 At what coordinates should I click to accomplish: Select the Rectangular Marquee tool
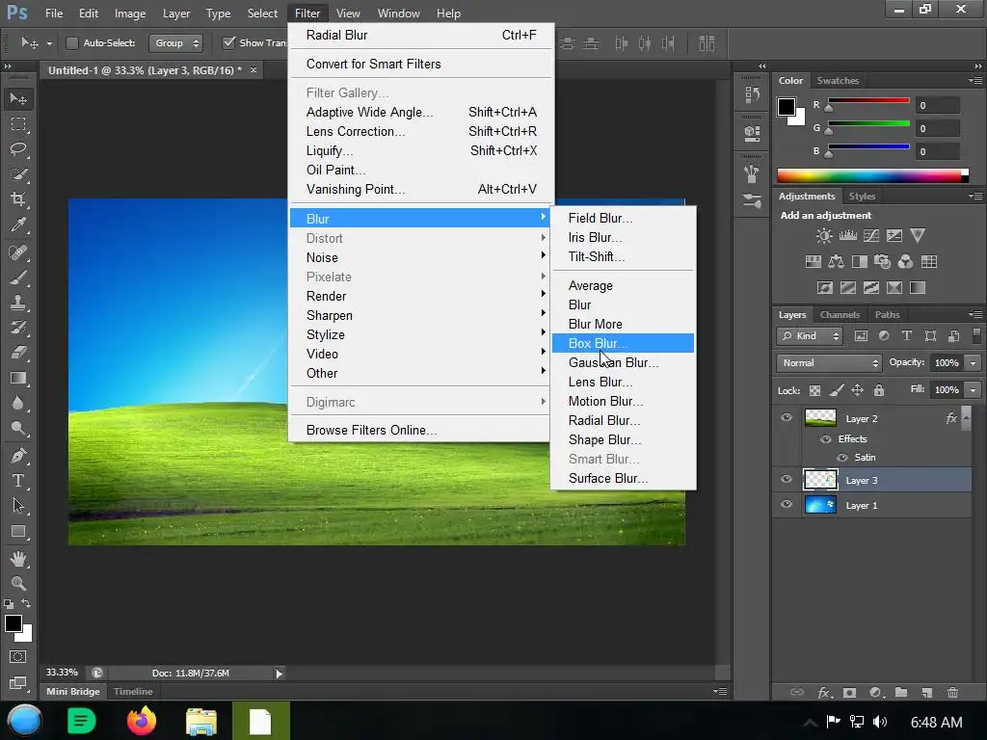[x=18, y=124]
